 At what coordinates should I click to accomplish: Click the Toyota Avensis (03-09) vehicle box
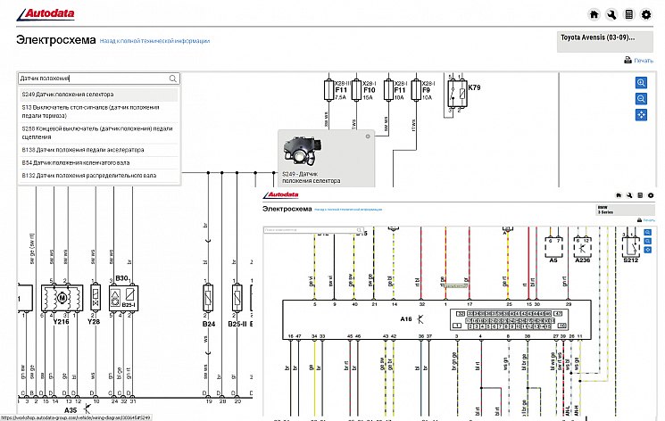[605, 42]
